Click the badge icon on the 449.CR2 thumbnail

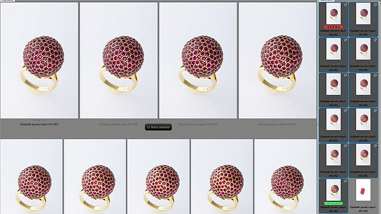(375, 40)
